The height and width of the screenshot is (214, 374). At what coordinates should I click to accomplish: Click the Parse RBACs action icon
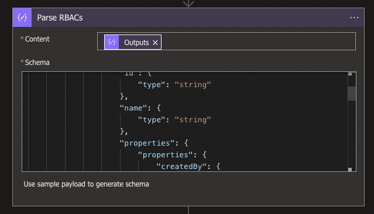[22, 18]
